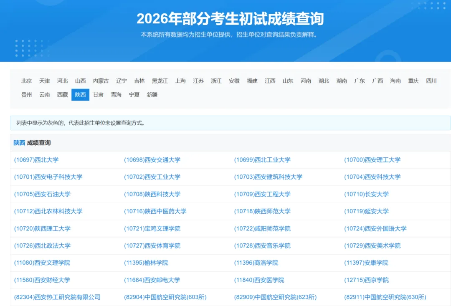Image resolution: width=451 pixels, height=306 pixels.
Task: Open (10718)陕西师范大学 link
Action: pos(262,211)
